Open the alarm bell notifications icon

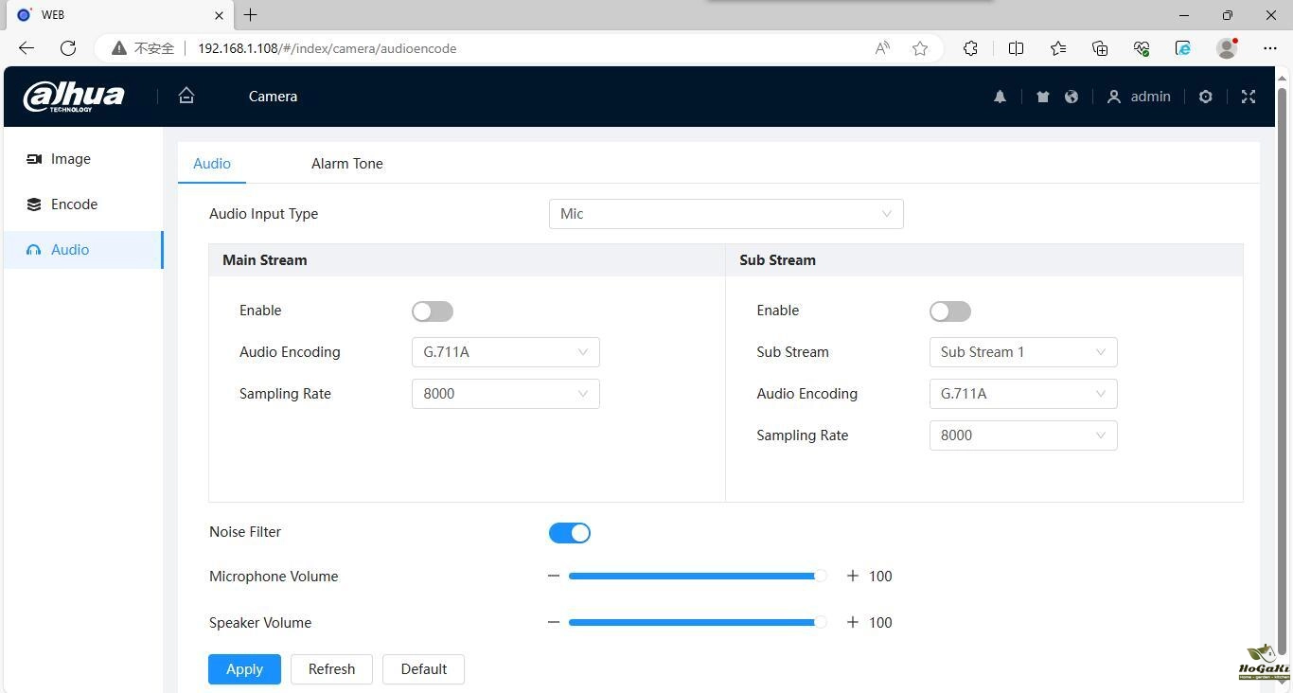click(1000, 97)
